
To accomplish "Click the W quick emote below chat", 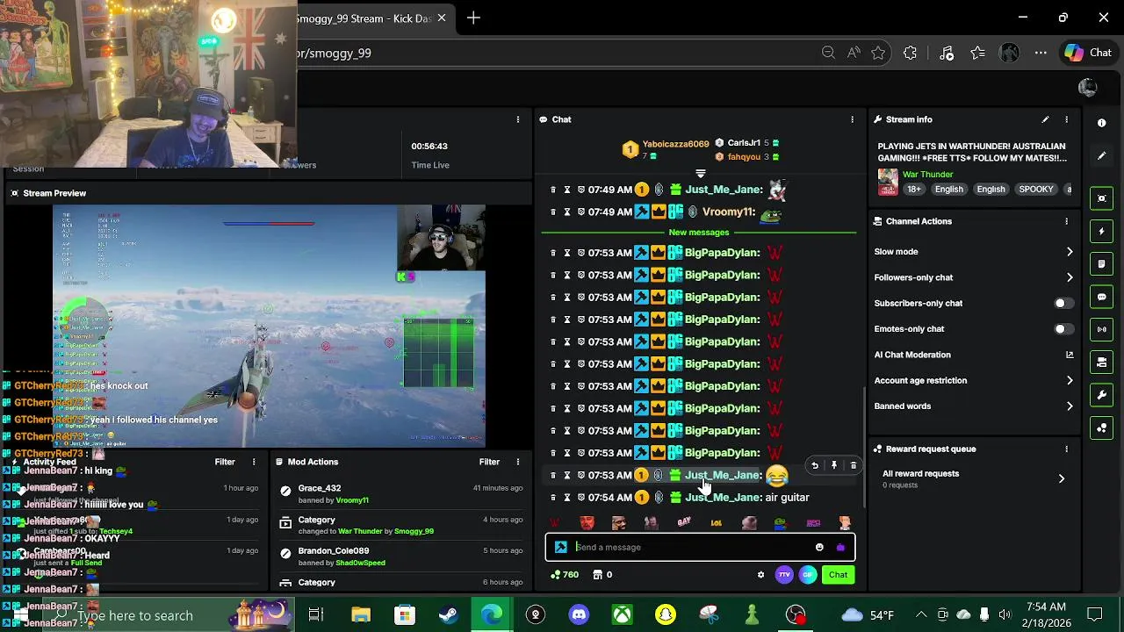I will tap(554, 523).
